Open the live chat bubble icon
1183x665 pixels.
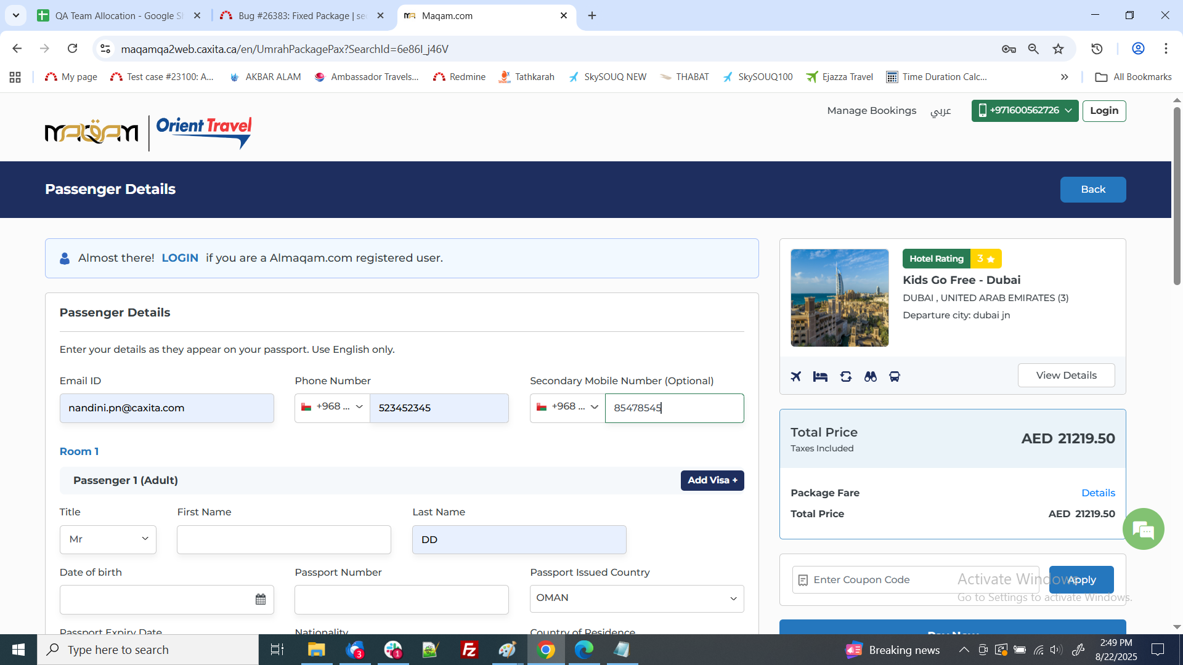pyautogui.click(x=1143, y=529)
